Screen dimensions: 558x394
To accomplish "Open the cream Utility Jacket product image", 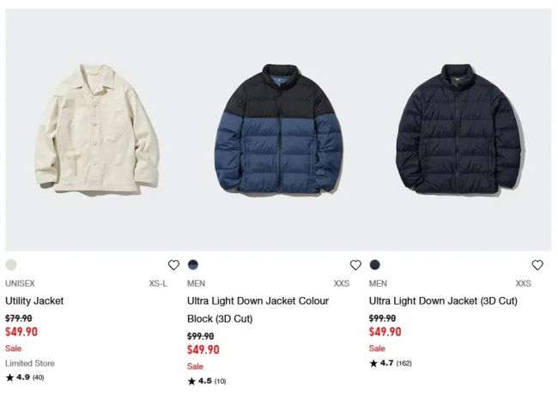I will tap(97, 129).
